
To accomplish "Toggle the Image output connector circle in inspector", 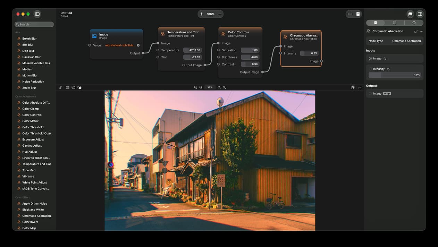I will [x=370, y=94].
